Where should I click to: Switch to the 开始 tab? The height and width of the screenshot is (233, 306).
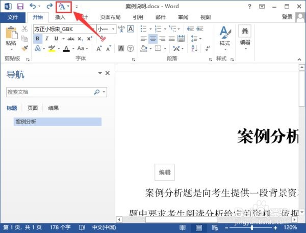[x=38, y=17]
